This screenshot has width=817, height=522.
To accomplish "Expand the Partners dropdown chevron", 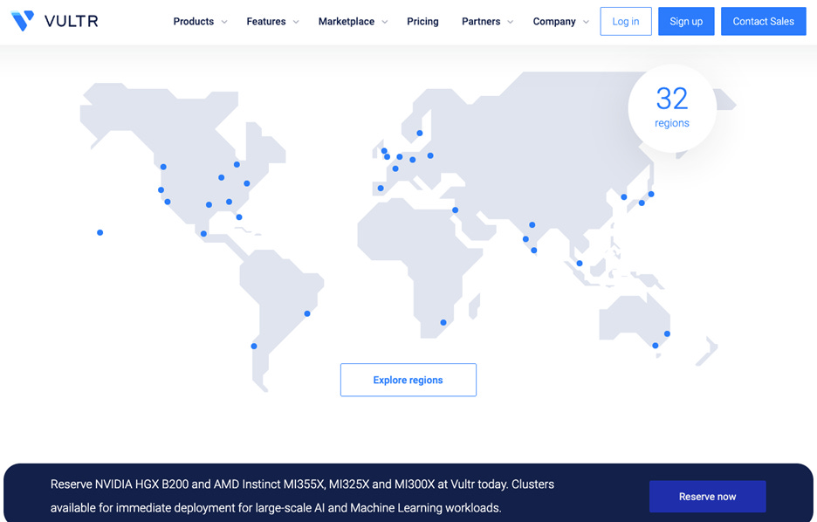I will 510,22.
